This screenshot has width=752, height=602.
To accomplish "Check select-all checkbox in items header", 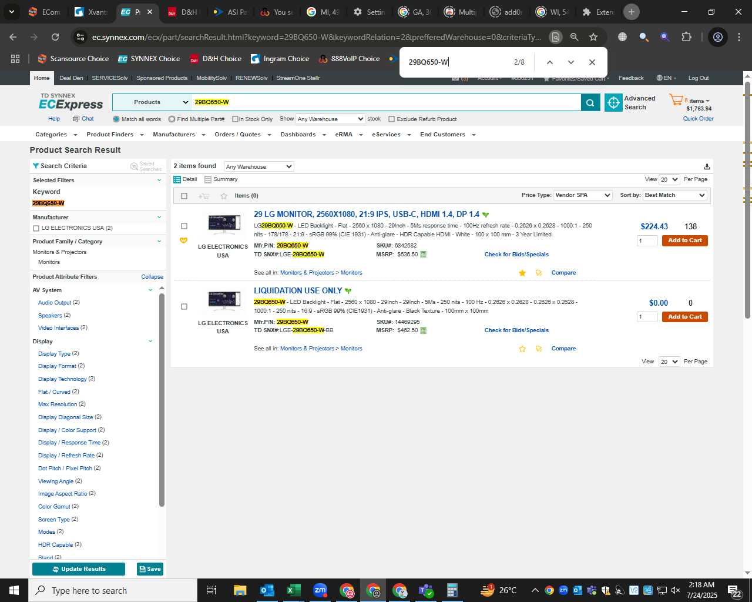I will [184, 196].
